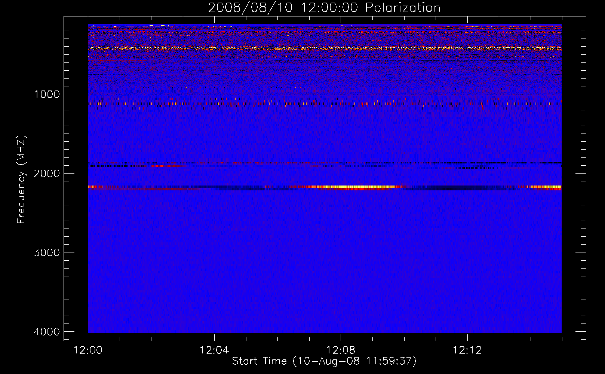Select the '1000' frequency axis label
The image size is (605, 374).
pyautogui.click(x=47, y=94)
